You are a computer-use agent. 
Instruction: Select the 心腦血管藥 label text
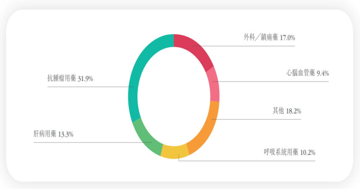coord(301,73)
